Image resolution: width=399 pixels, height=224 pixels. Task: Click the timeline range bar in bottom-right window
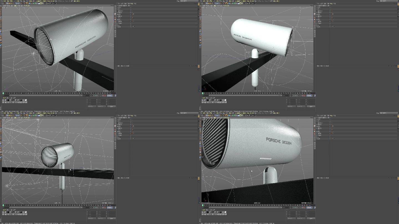click(x=245, y=207)
